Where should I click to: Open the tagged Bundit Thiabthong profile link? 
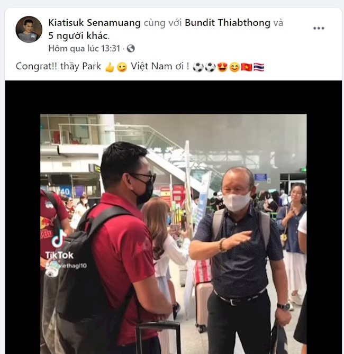point(228,23)
